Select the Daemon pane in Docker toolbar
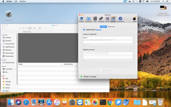The height and width of the screenshot is (107, 171). point(113,20)
